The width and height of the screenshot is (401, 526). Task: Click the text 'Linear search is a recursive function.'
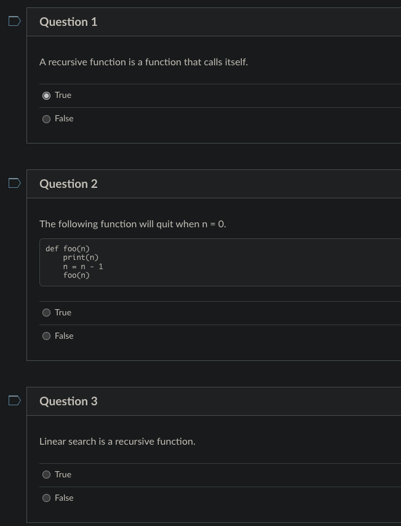click(117, 441)
